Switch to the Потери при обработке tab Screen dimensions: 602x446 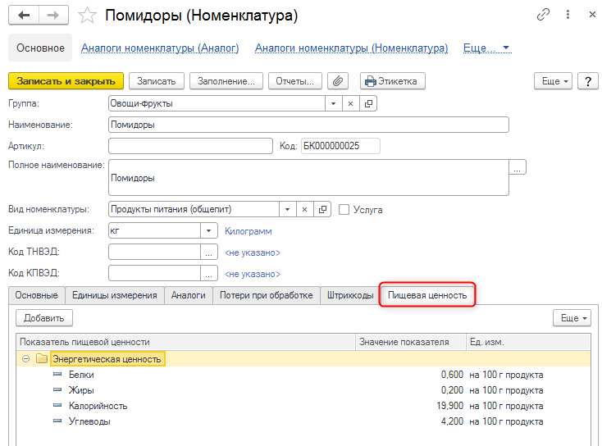(267, 295)
